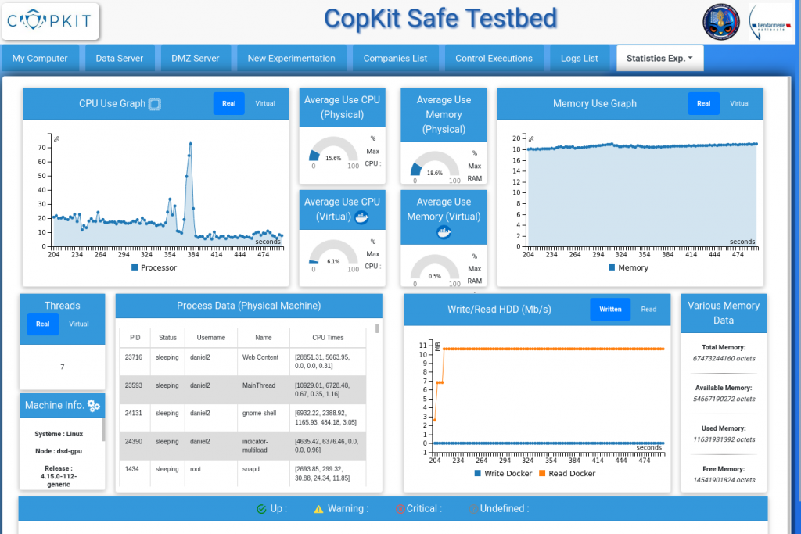This screenshot has width=801, height=534.
Task: Go to the Data Server tab
Action: click(x=120, y=58)
